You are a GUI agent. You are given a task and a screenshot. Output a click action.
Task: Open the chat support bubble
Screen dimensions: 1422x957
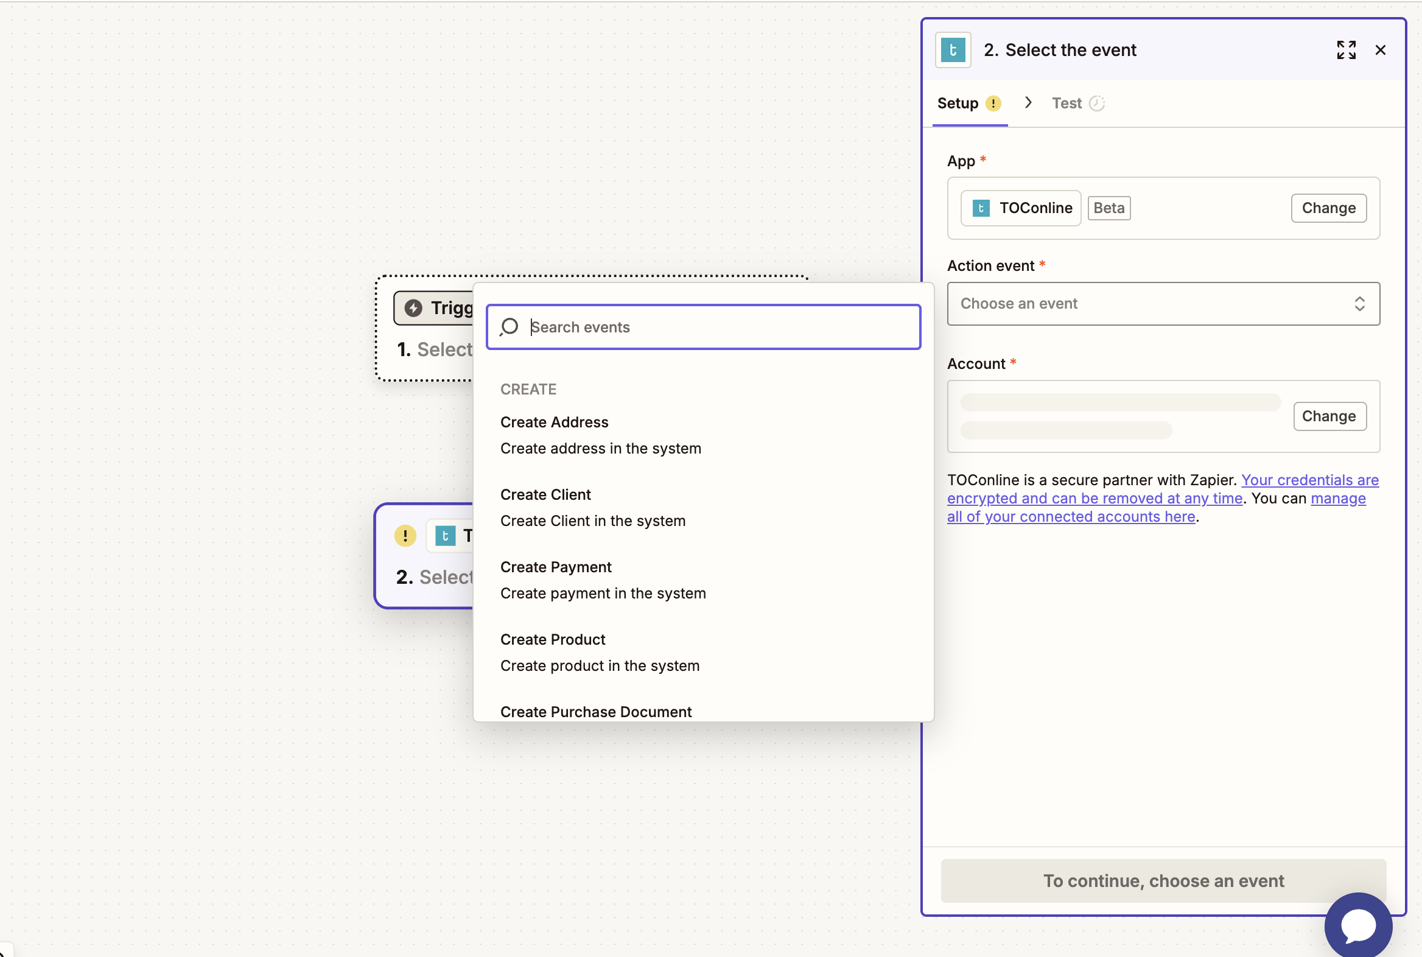point(1358,925)
